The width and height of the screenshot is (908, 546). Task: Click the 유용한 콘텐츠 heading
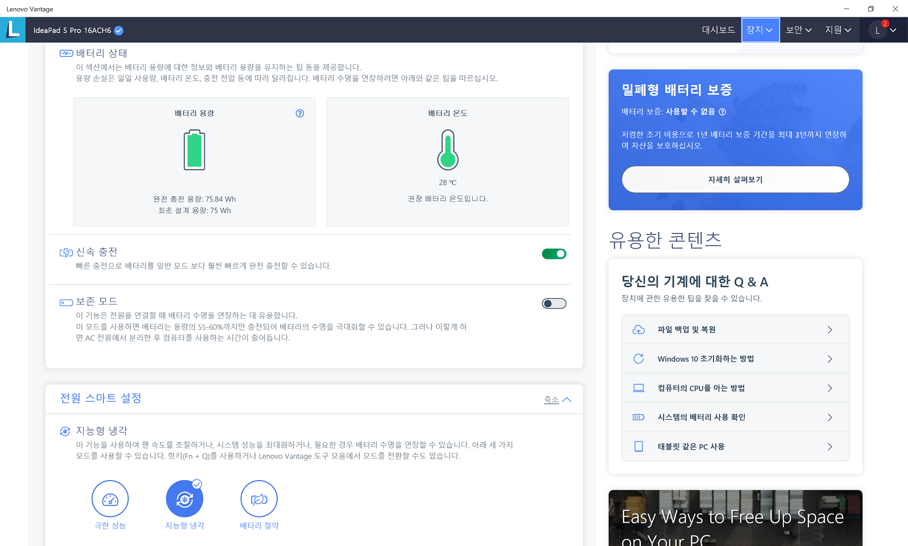click(x=665, y=240)
